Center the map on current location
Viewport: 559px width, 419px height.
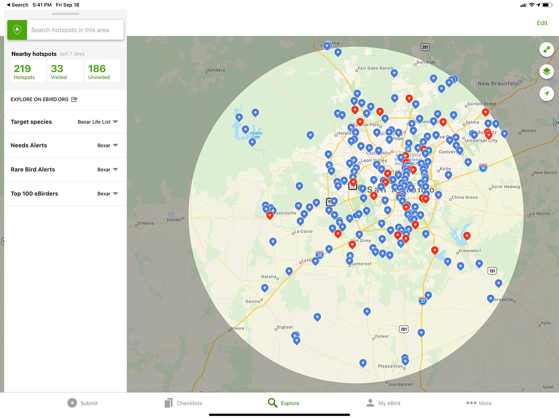[x=547, y=93]
